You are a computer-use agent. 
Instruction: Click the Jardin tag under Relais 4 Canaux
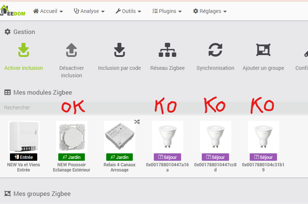(x=120, y=157)
